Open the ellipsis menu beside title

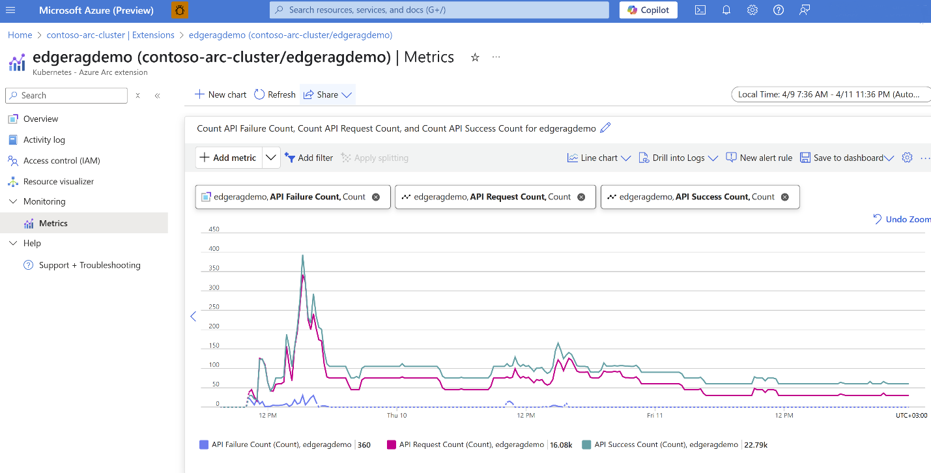tap(496, 57)
